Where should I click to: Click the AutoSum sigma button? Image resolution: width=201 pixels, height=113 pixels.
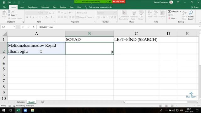pyautogui.click(x=173, y=12)
